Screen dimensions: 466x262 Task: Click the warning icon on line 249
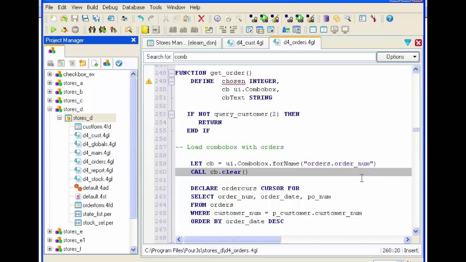pyautogui.click(x=149, y=81)
